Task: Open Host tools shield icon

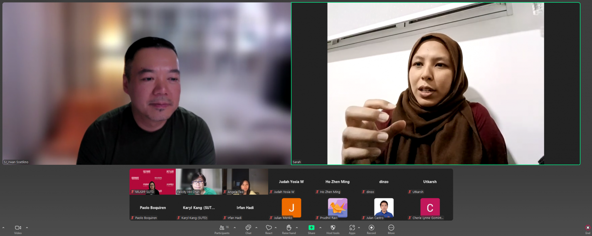Action: coord(333,228)
